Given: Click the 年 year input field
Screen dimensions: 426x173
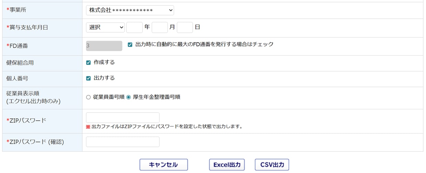Looking at the screenshot, I should (134, 27).
